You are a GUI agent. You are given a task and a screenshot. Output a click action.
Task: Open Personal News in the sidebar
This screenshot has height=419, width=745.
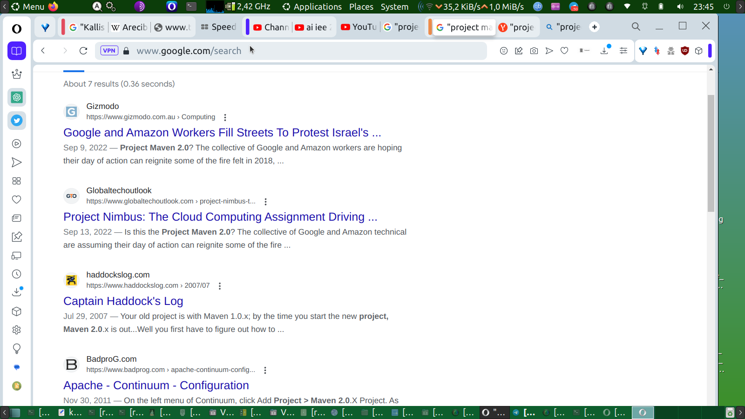tap(17, 218)
